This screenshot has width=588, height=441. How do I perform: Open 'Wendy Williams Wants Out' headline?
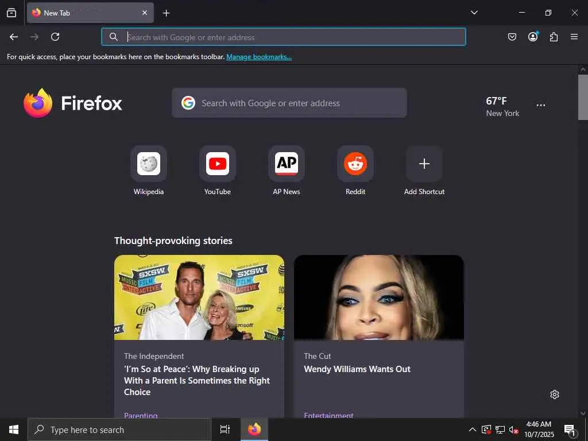click(357, 369)
